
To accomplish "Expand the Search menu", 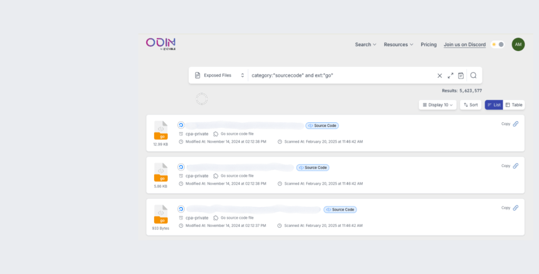I will point(365,45).
